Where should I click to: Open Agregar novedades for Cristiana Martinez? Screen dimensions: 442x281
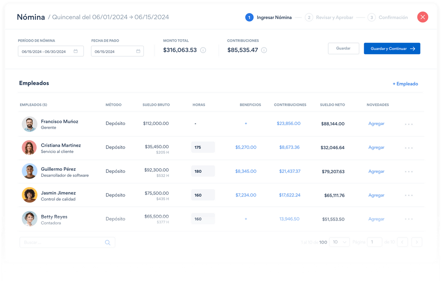[376, 147]
